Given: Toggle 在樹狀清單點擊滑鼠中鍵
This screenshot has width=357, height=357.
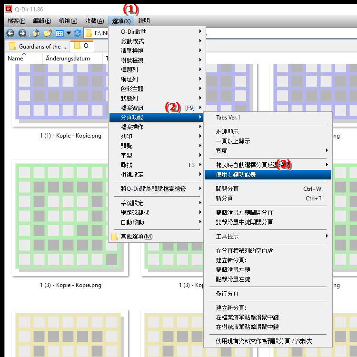Looking at the screenshot, I should tap(268, 327).
